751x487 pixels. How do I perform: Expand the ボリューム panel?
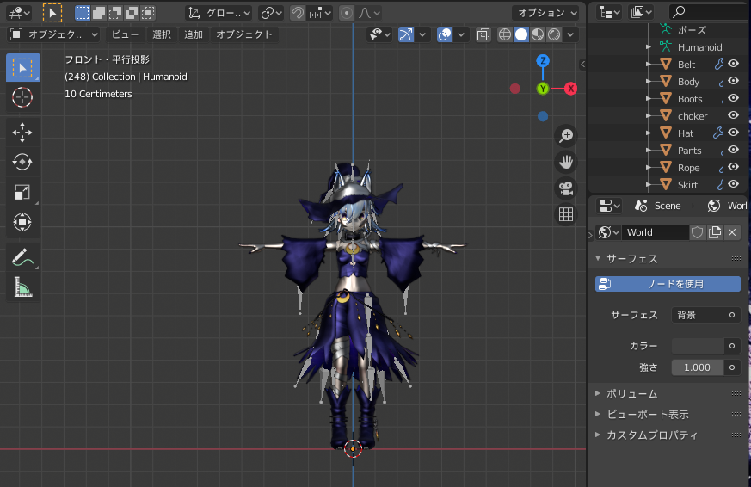pos(631,393)
